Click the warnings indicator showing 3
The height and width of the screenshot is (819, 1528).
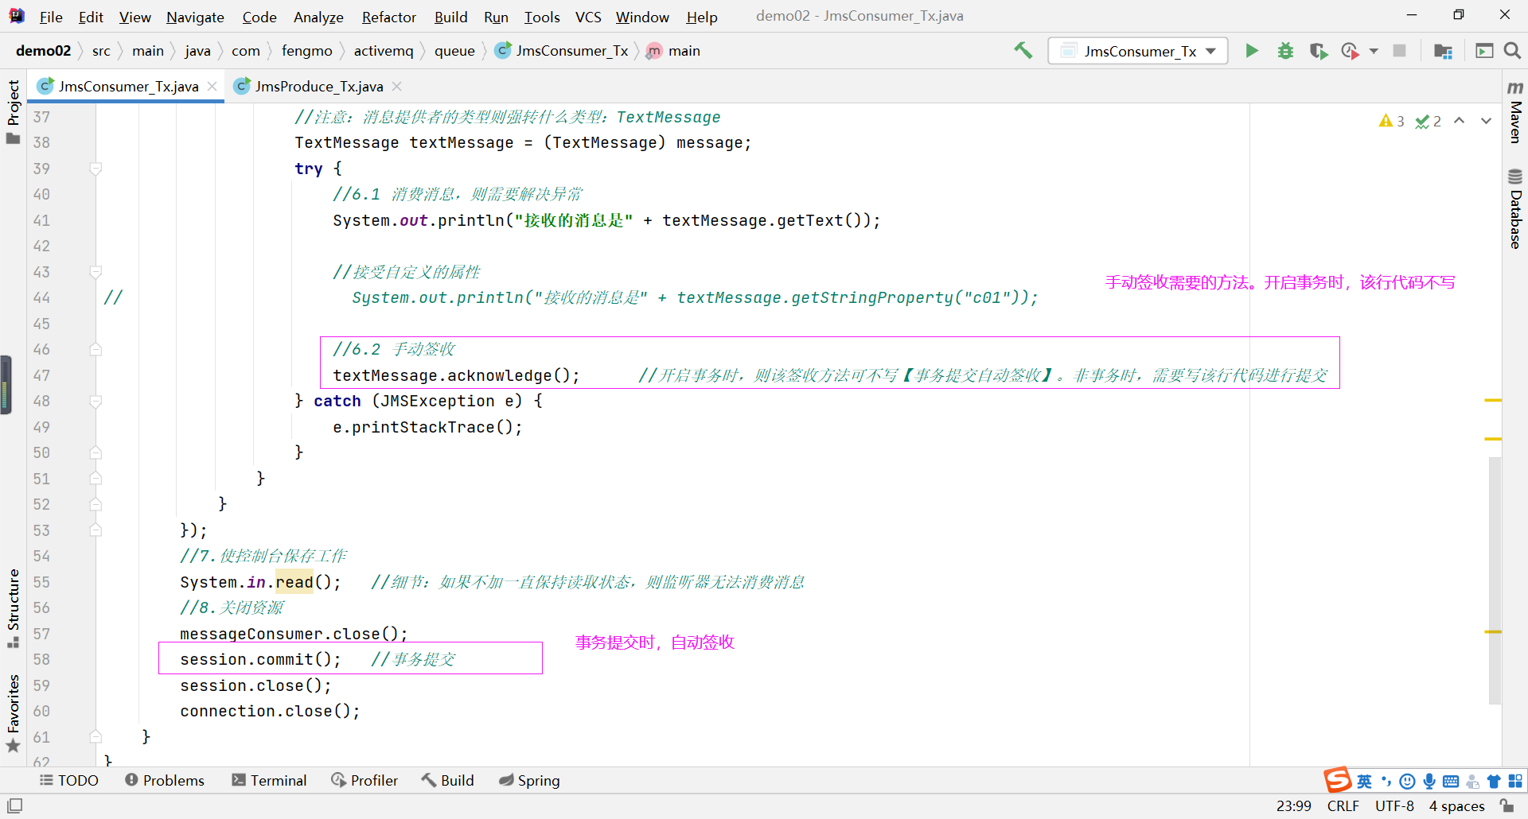[x=1391, y=121]
